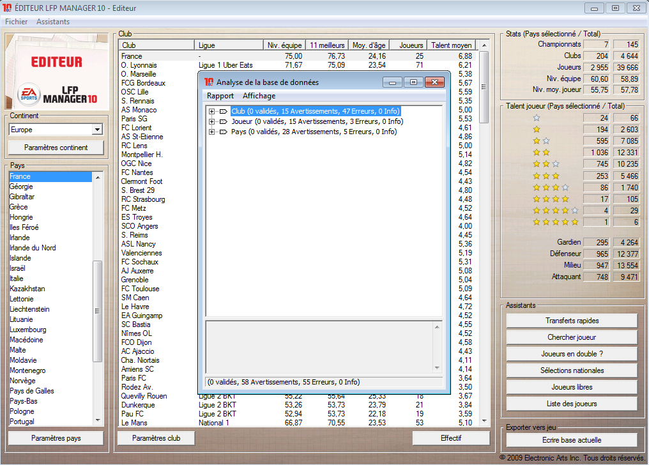Sort by 11 meilleurs column header

click(x=327, y=45)
